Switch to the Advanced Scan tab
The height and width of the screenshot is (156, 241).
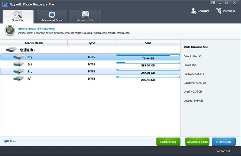[x=52, y=16]
